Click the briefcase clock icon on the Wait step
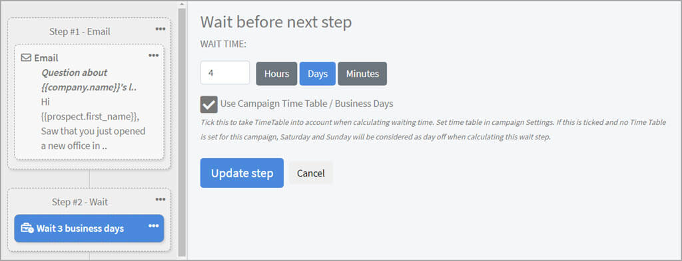 point(27,228)
